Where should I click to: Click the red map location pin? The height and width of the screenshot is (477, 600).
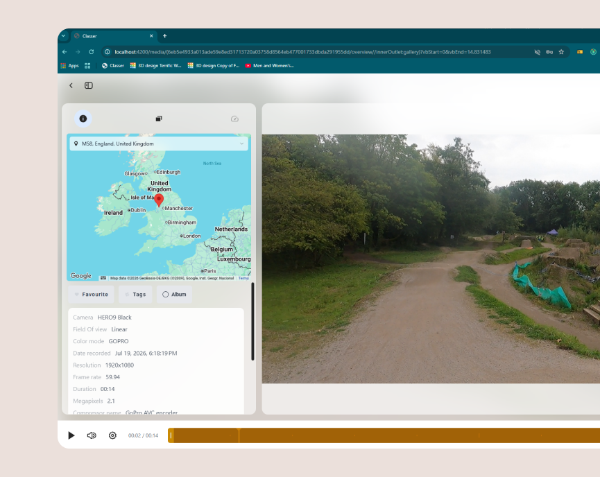[x=159, y=200]
